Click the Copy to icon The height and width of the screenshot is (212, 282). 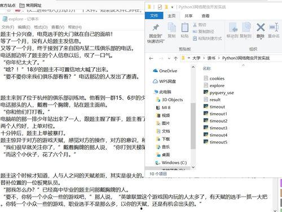point(246,28)
